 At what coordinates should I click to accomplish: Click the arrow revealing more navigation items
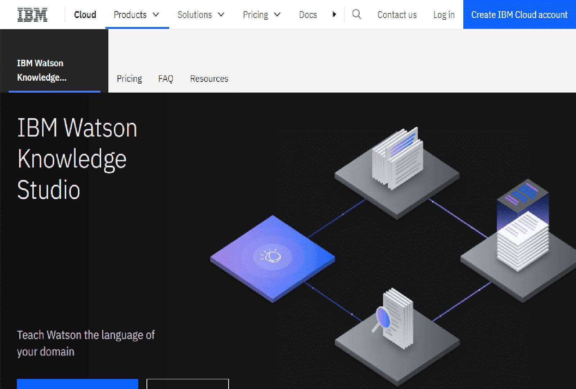pyautogui.click(x=334, y=14)
